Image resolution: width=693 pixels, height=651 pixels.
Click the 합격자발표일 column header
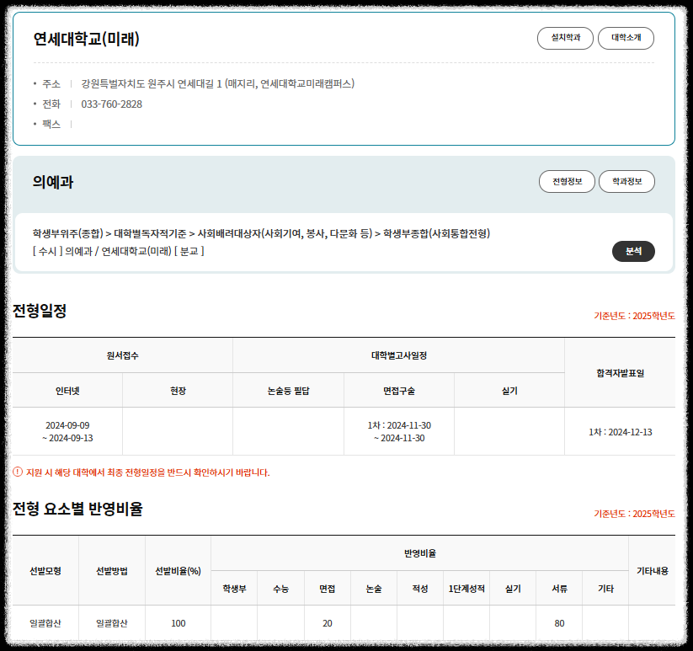[x=620, y=373]
